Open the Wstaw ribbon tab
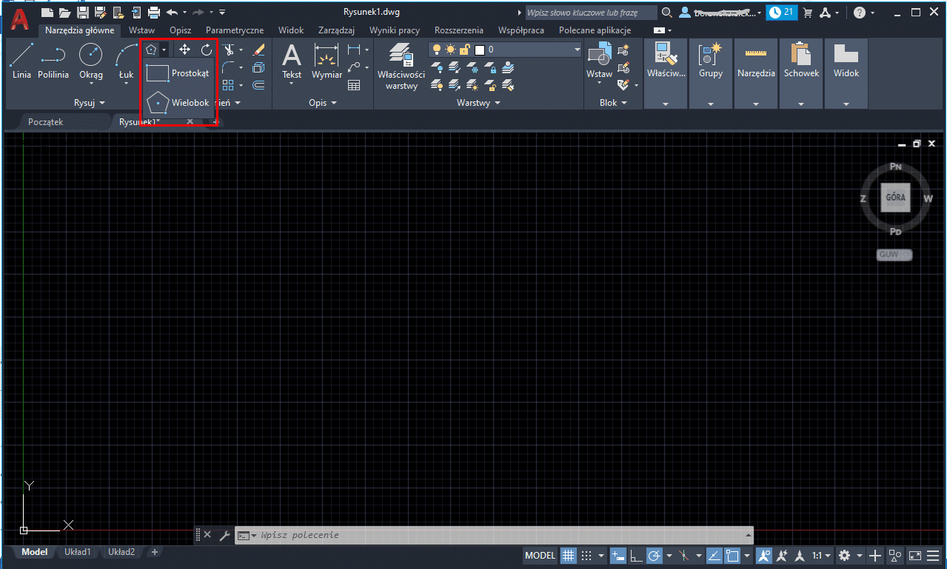This screenshot has width=947, height=569. click(x=141, y=30)
